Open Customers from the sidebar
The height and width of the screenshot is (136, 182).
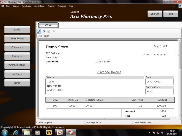[x=17, y=47]
